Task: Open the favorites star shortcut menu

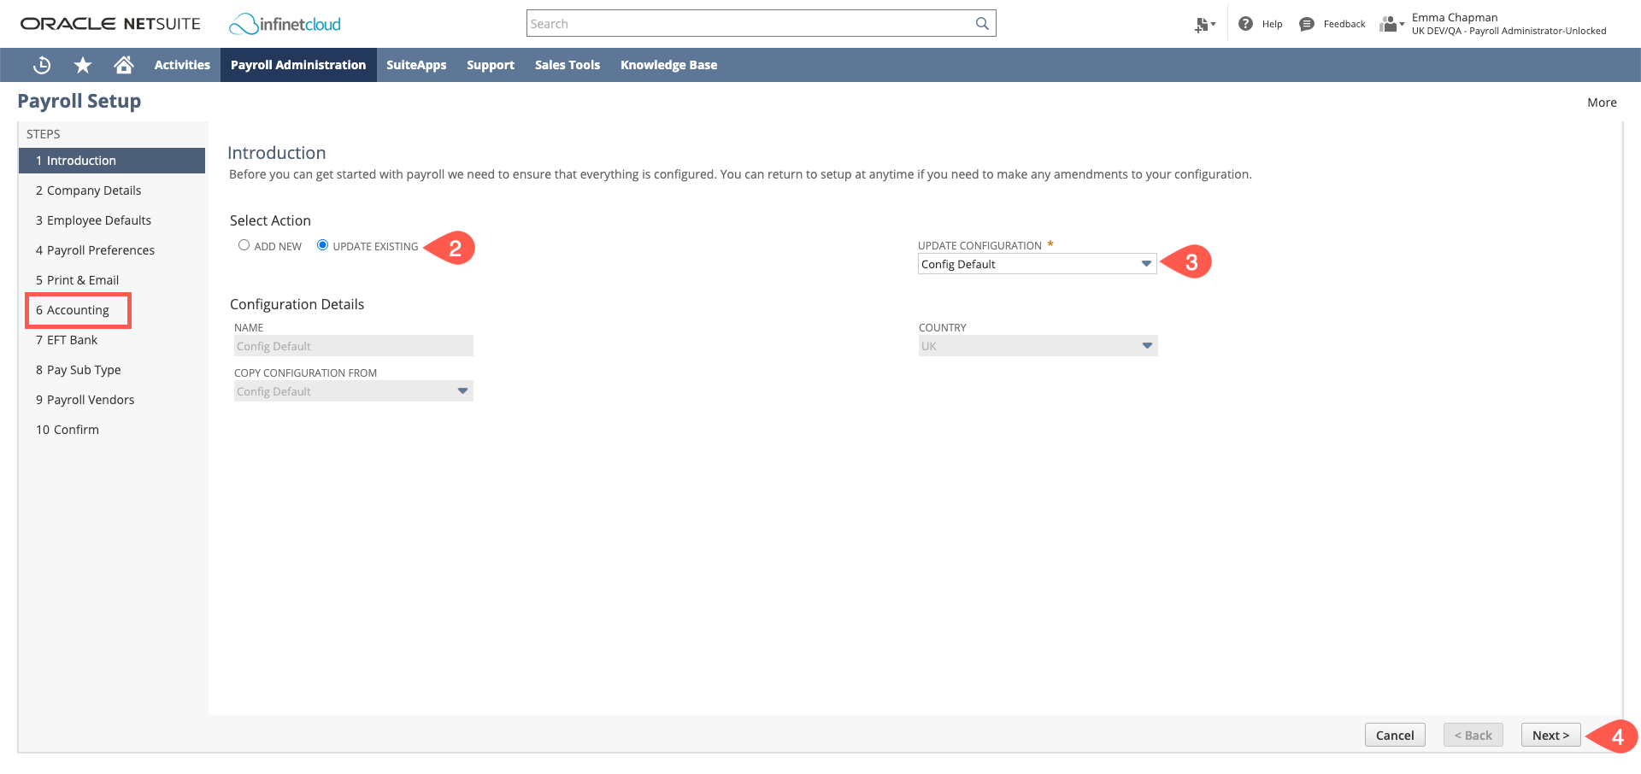Action: [82, 65]
